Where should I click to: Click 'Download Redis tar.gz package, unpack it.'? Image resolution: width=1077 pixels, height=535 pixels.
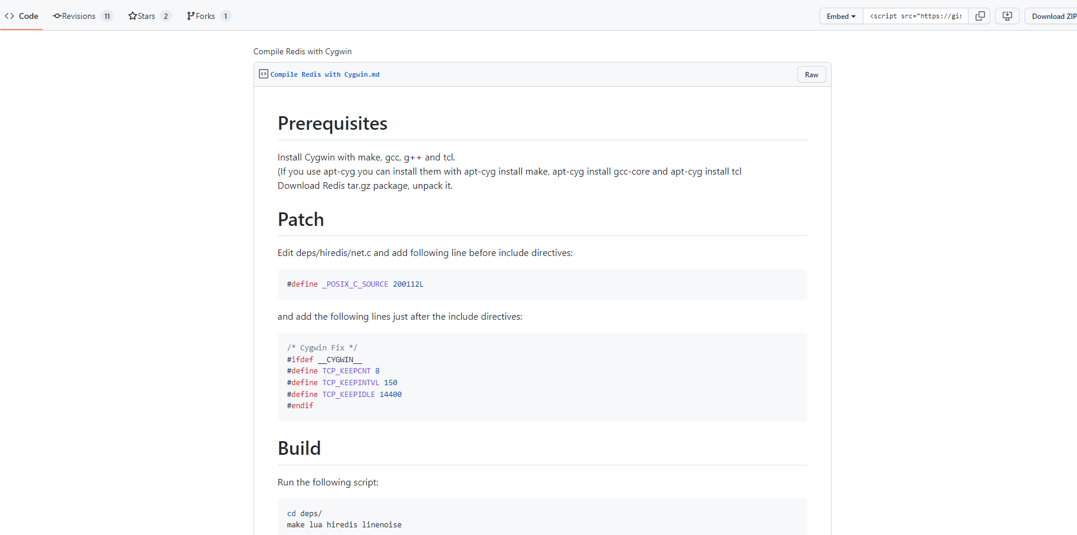pyautogui.click(x=365, y=186)
